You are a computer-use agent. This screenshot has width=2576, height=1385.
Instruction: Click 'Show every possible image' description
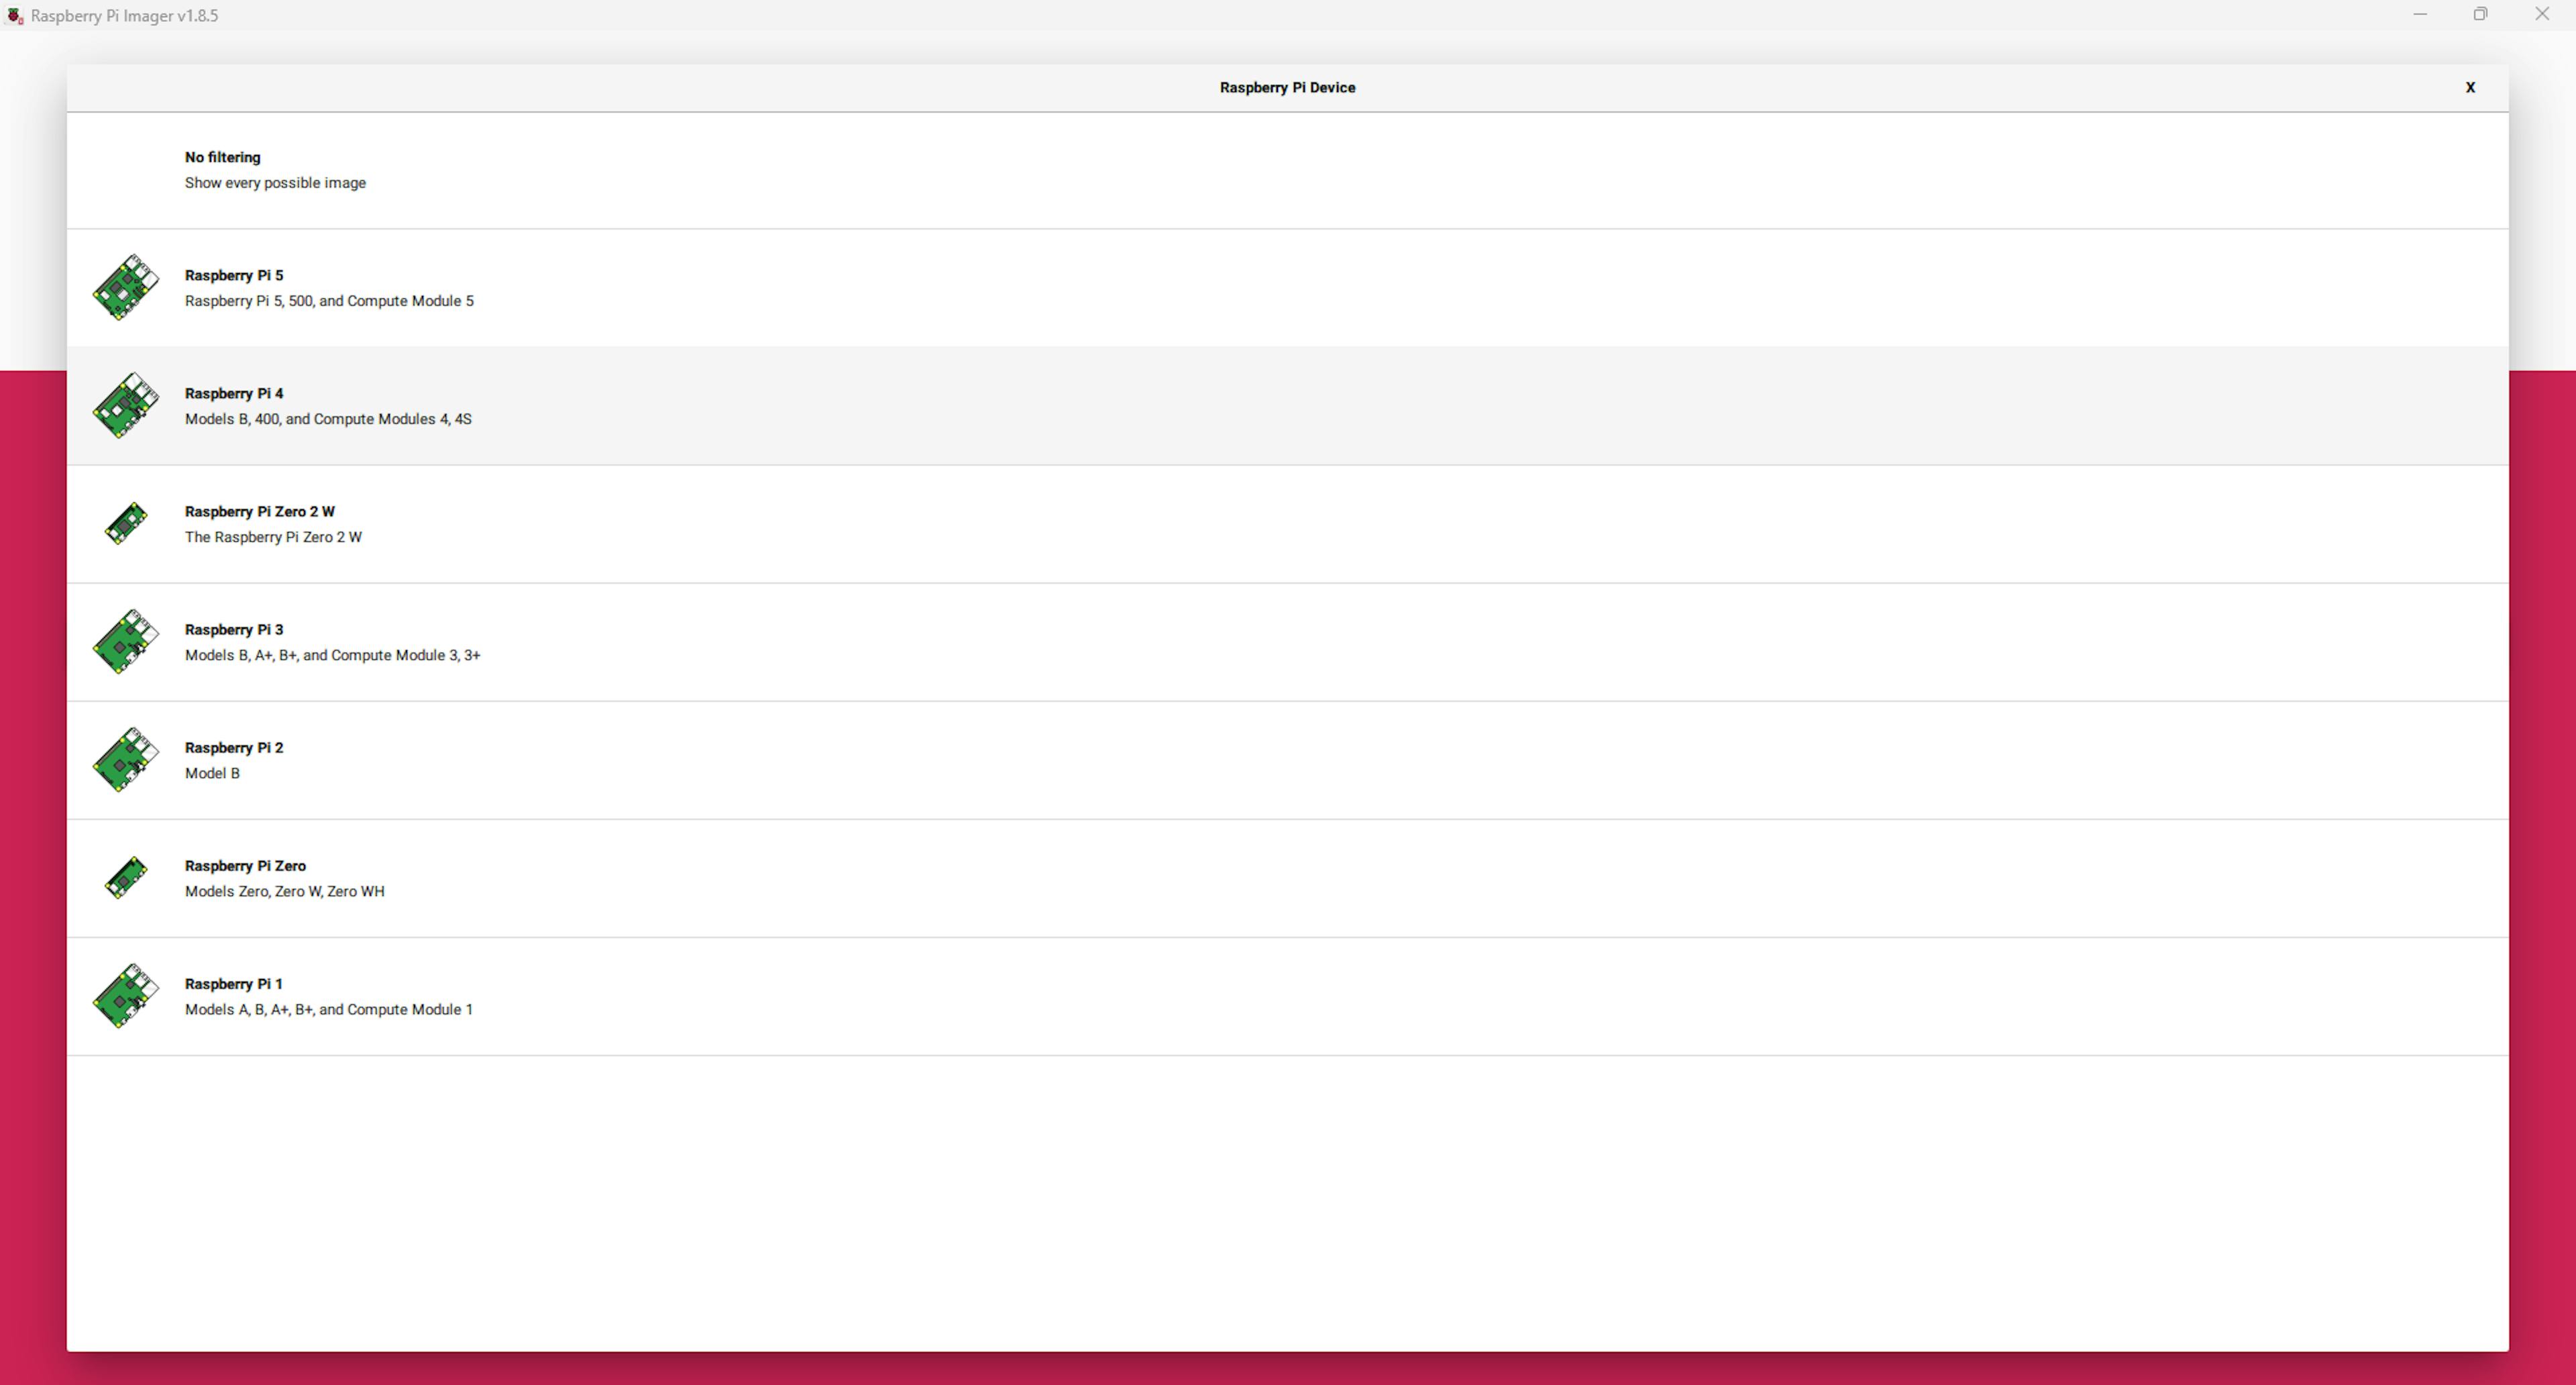275,183
